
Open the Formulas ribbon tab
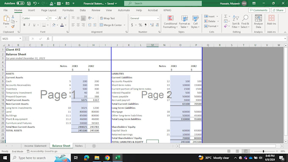coord(68,10)
